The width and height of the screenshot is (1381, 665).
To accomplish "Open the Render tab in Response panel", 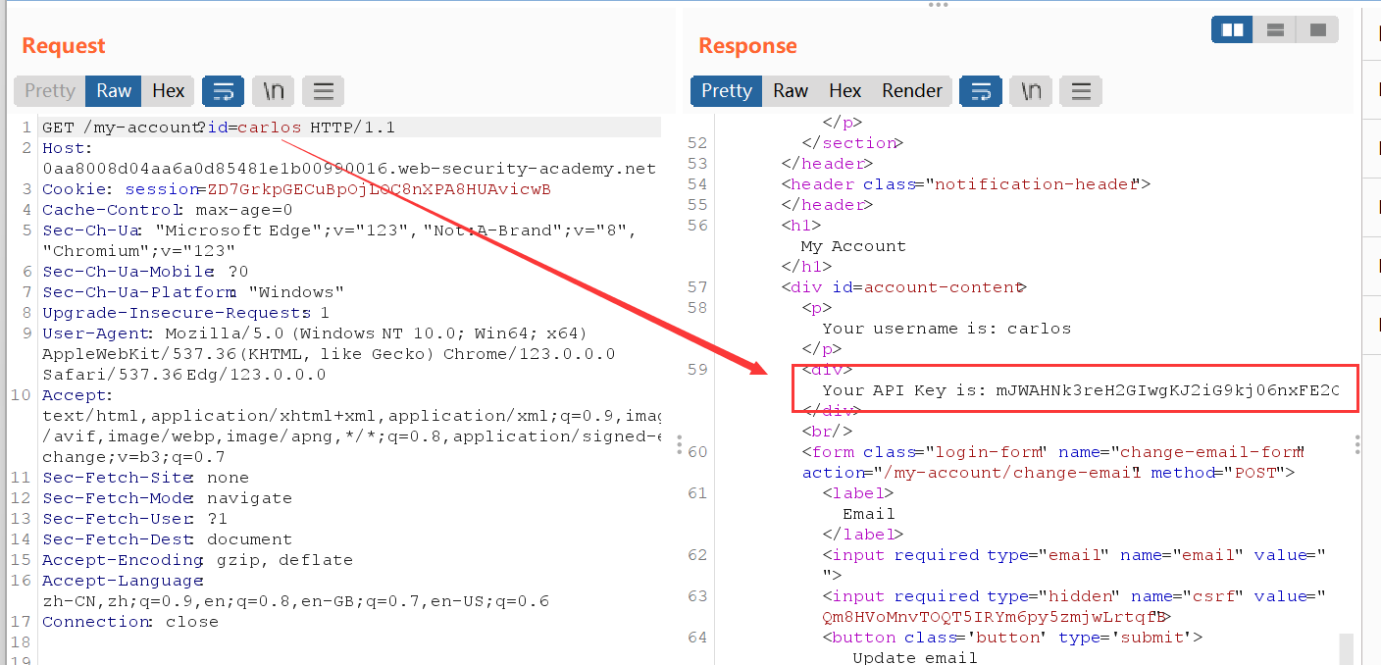I will [x=911, y=91].
